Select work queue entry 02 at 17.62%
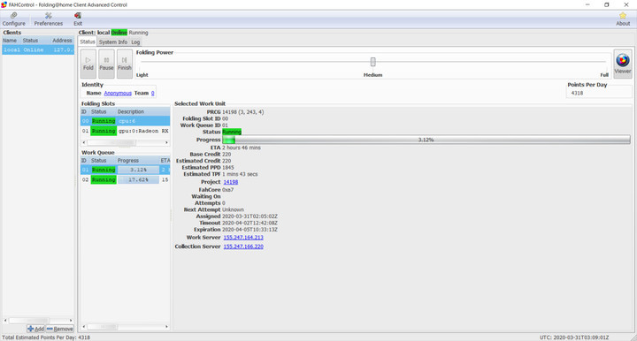 pyautogui.click(x=125, y=179)
